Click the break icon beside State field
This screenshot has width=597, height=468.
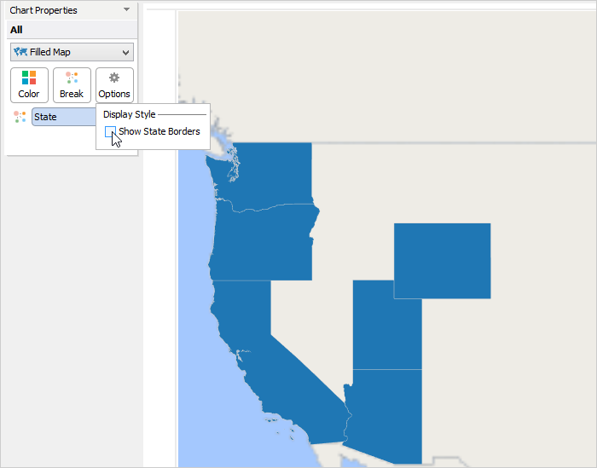(x=20, y=117)
